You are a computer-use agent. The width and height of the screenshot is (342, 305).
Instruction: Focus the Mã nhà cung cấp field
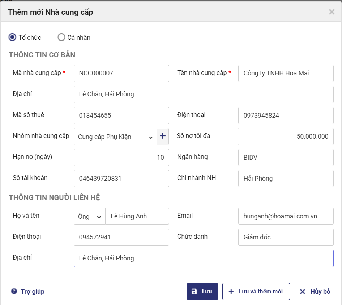click(121, 73)
